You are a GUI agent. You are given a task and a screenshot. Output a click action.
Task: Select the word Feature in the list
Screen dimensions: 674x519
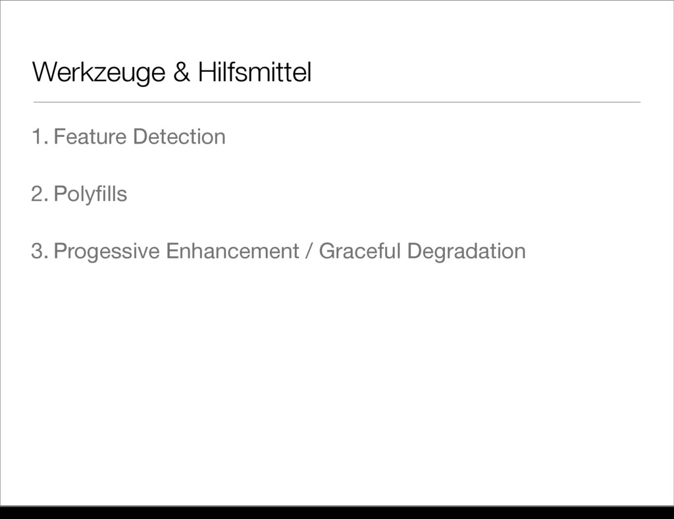click(x=90, y=137)
